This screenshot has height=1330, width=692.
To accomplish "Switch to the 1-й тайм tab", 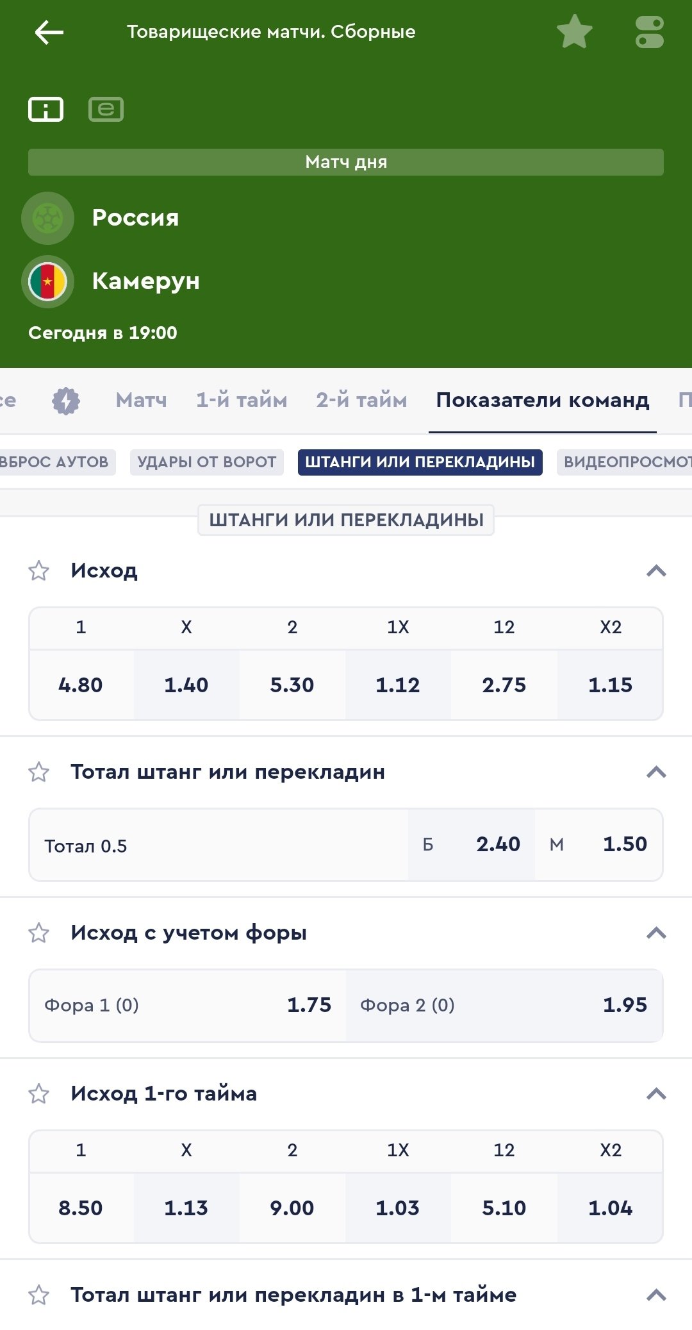I will (242, 401).
